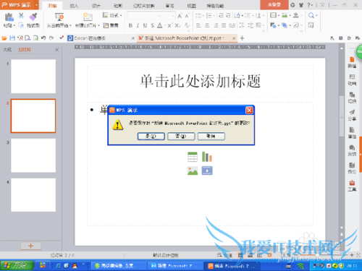Close the WPS save dialog with X
This screenshot has width=362, height=271.
[x=249, y=110]
